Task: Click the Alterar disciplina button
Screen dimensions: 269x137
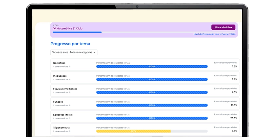Action: pos(223,27)
